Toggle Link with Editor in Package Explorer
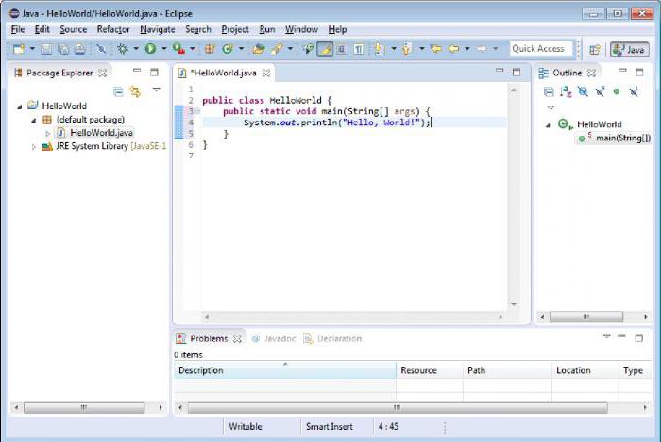The height and width of the screenshot is (442, 661). pos(135,91)
